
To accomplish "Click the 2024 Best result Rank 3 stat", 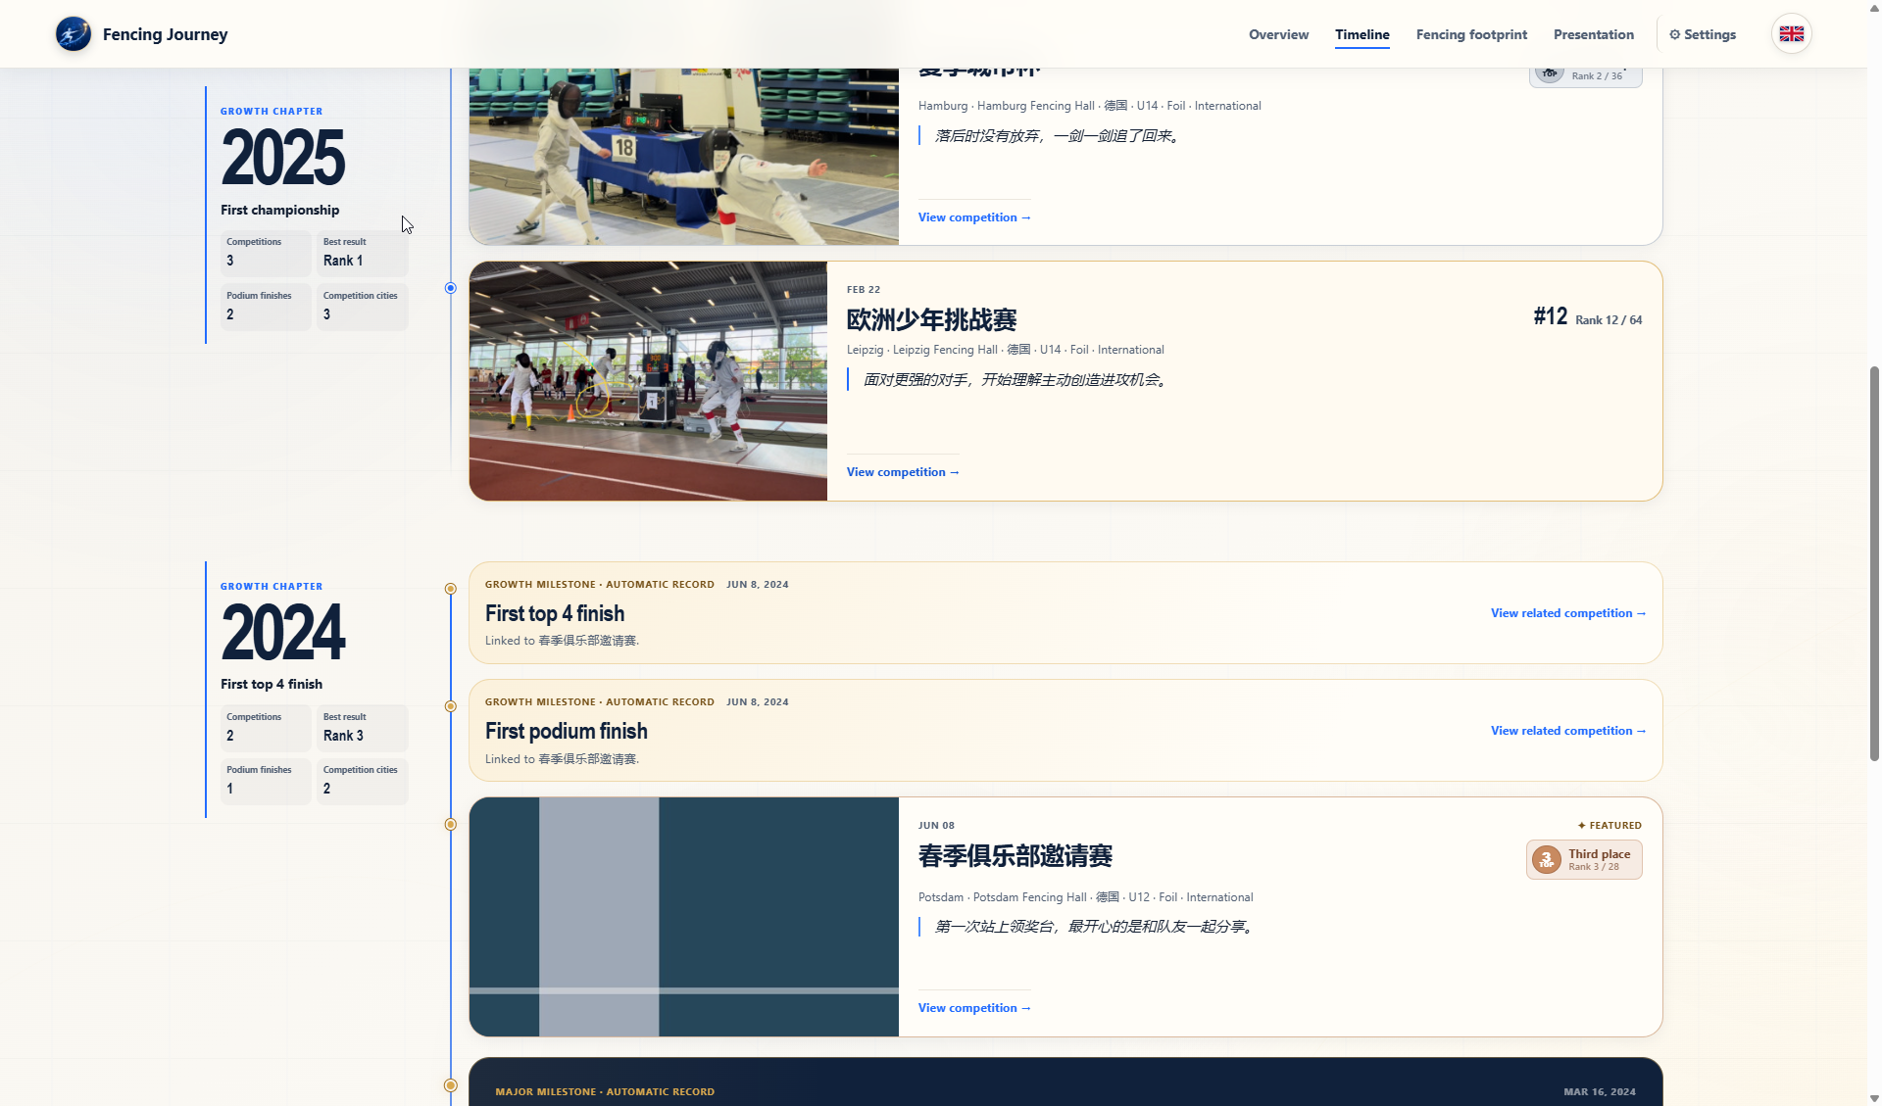I will [x=362, y=728].
